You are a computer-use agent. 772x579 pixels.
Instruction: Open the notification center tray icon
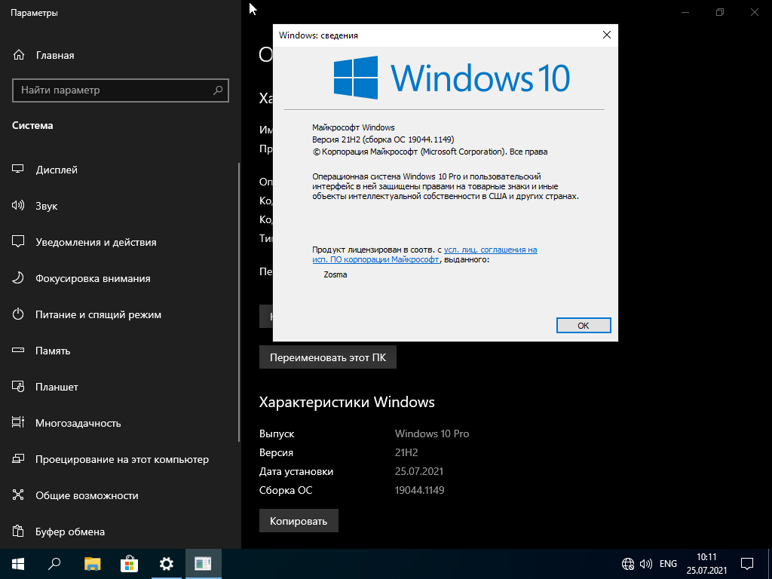(x=747, y=563)
